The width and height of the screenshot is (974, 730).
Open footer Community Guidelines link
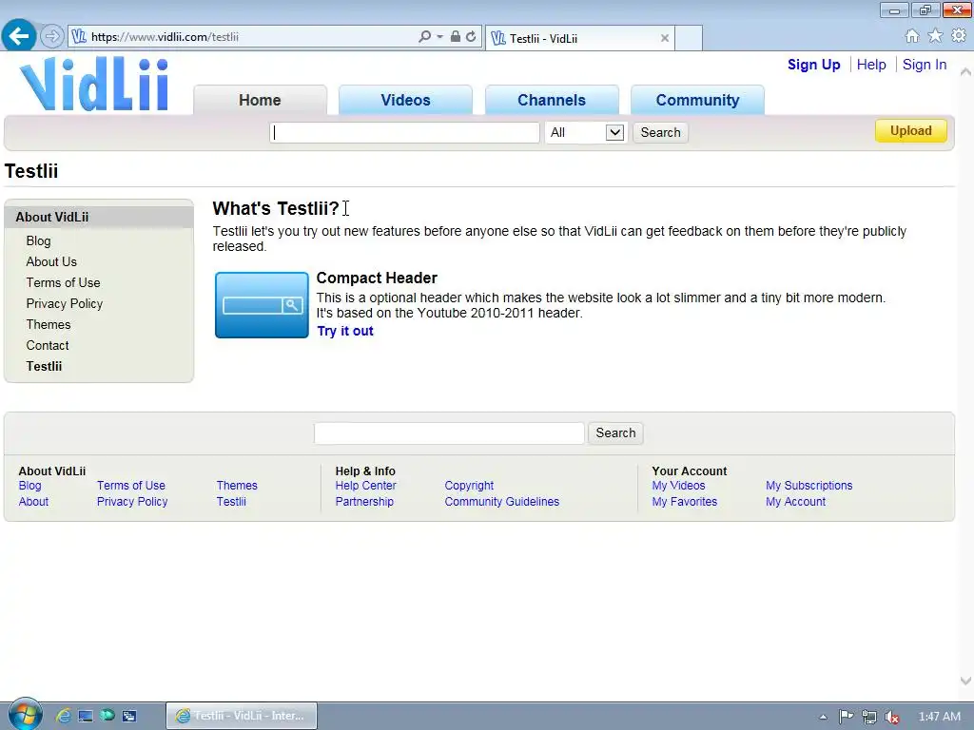(x=502, y=502)
